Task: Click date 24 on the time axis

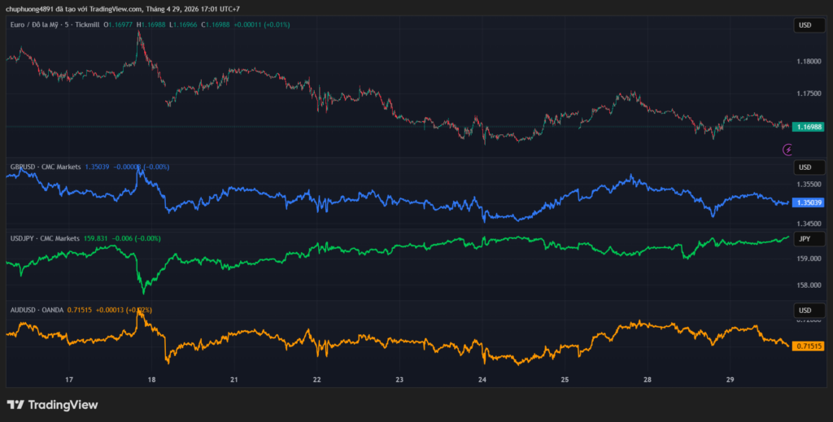Action: 482,380
